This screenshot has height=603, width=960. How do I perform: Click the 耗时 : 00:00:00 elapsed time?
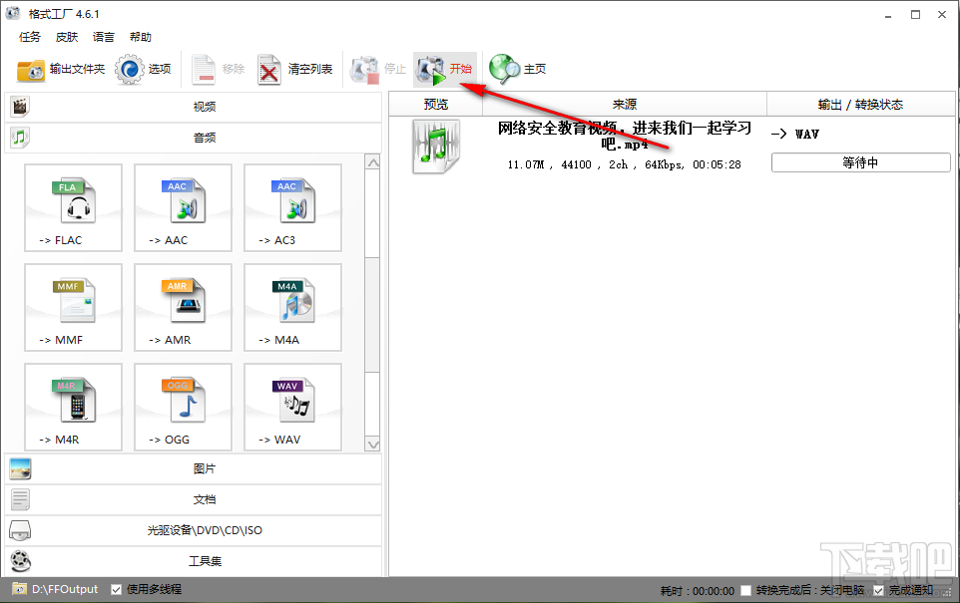click(698, 591)
